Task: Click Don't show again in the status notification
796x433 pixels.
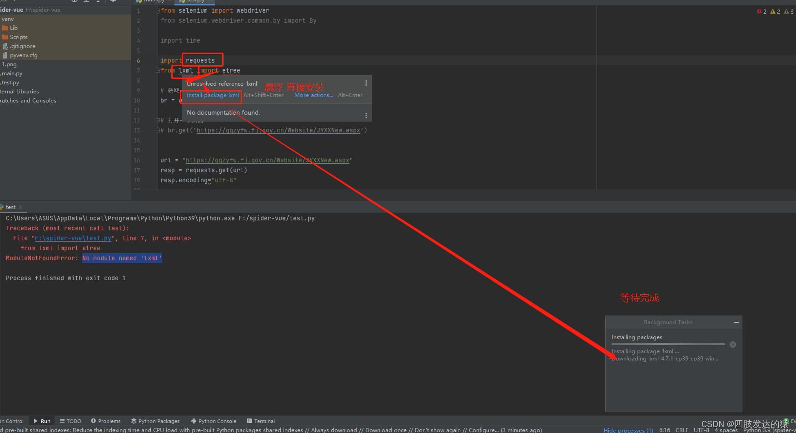Action: 438,430
